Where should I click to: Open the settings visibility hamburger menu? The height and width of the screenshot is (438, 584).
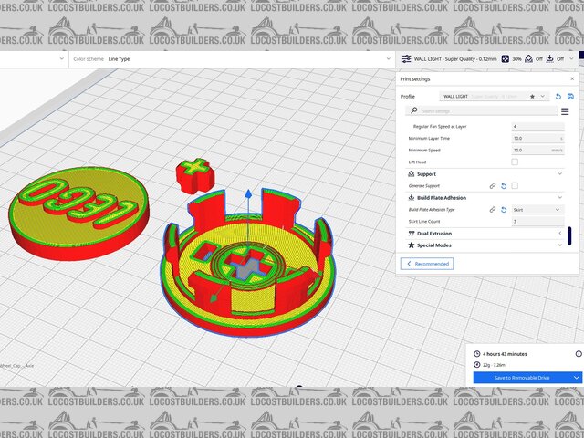pyautogui.click(x=565, y=110)
